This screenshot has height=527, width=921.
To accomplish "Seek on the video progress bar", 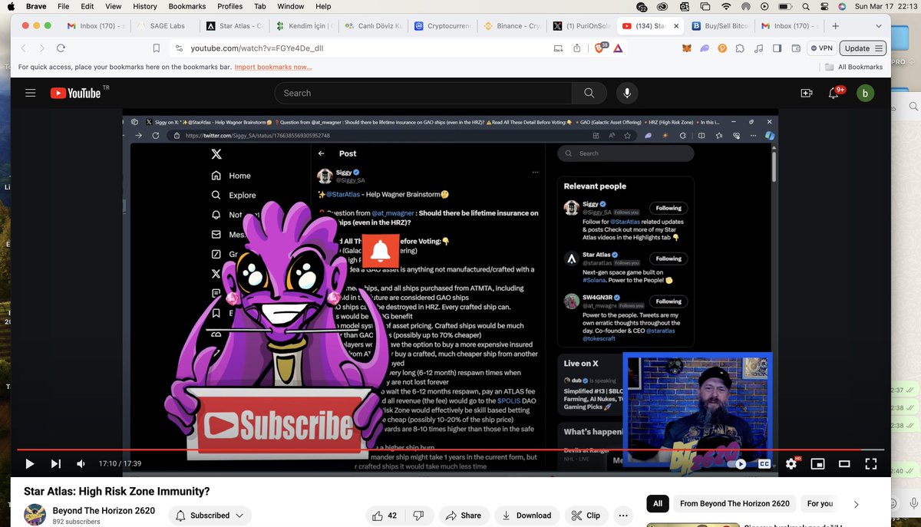I will coord(451,450).
